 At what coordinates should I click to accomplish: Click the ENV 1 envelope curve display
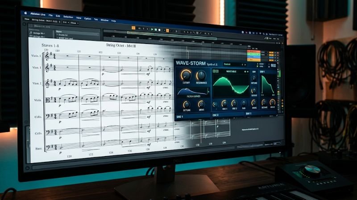point(268,85)
